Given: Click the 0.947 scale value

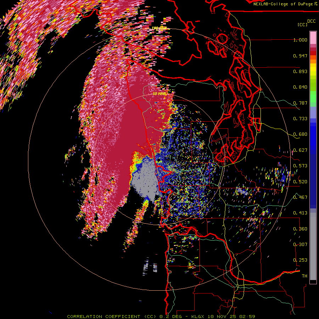Looking at the screenshot, I should click(x=300, y=56).
